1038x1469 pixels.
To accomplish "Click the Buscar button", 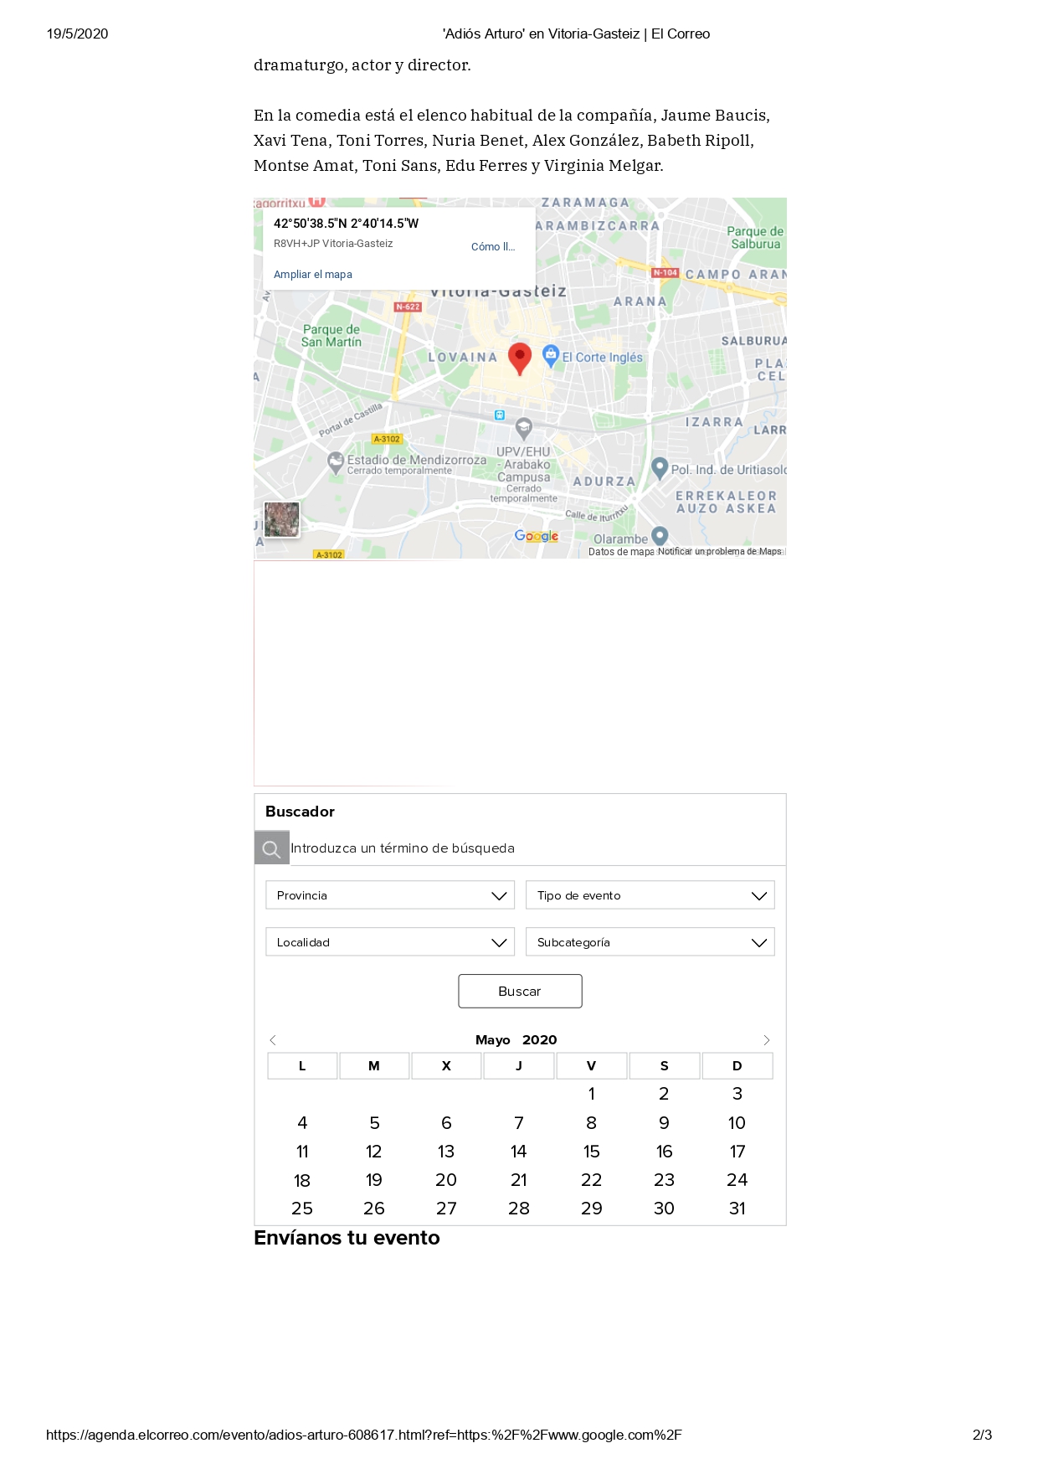I will 520,992.
